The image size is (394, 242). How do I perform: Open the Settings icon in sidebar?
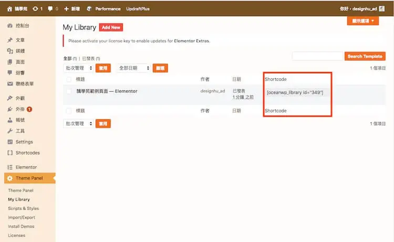(x=10, y=142)
